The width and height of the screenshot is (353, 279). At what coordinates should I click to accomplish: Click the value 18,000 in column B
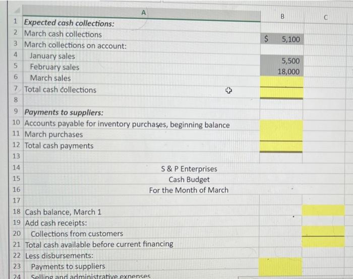pos(282,72)
